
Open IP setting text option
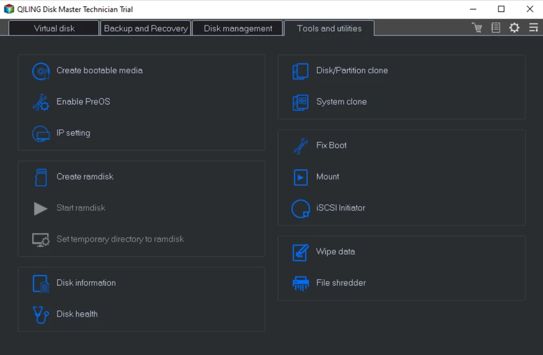(73, 133)
